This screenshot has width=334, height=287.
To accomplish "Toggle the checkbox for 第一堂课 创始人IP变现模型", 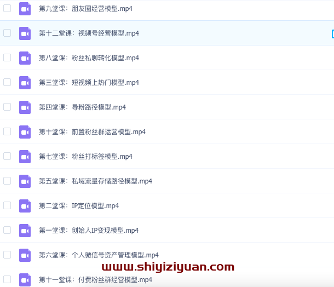I will pyautogui.click(x=7, y=230).
